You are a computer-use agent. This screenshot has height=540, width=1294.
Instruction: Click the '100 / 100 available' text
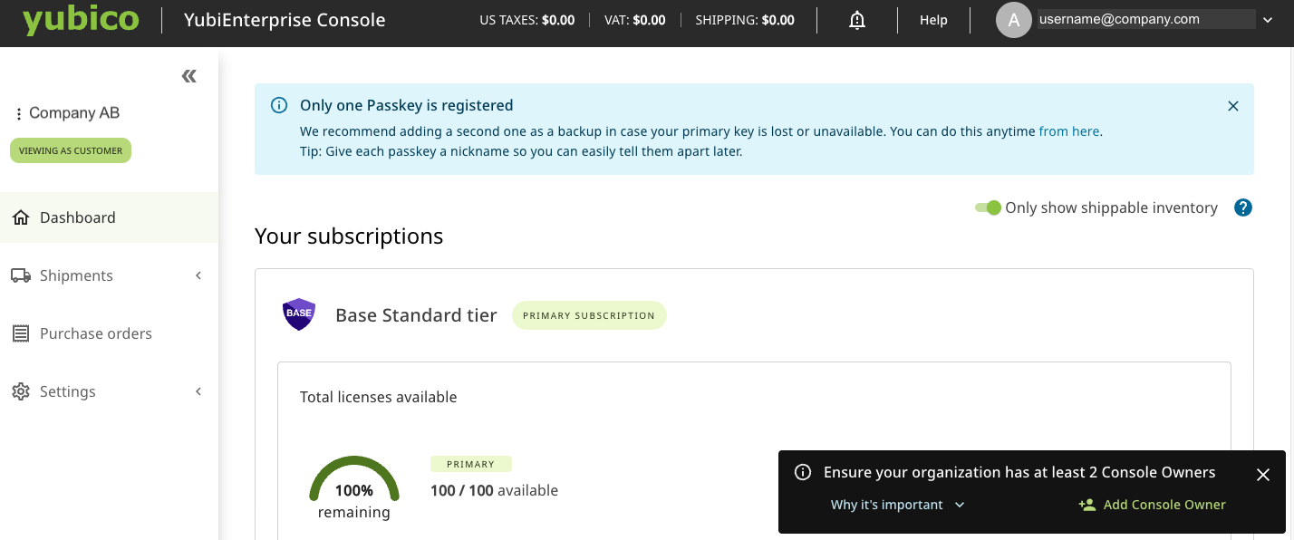(x=494, y=490)
